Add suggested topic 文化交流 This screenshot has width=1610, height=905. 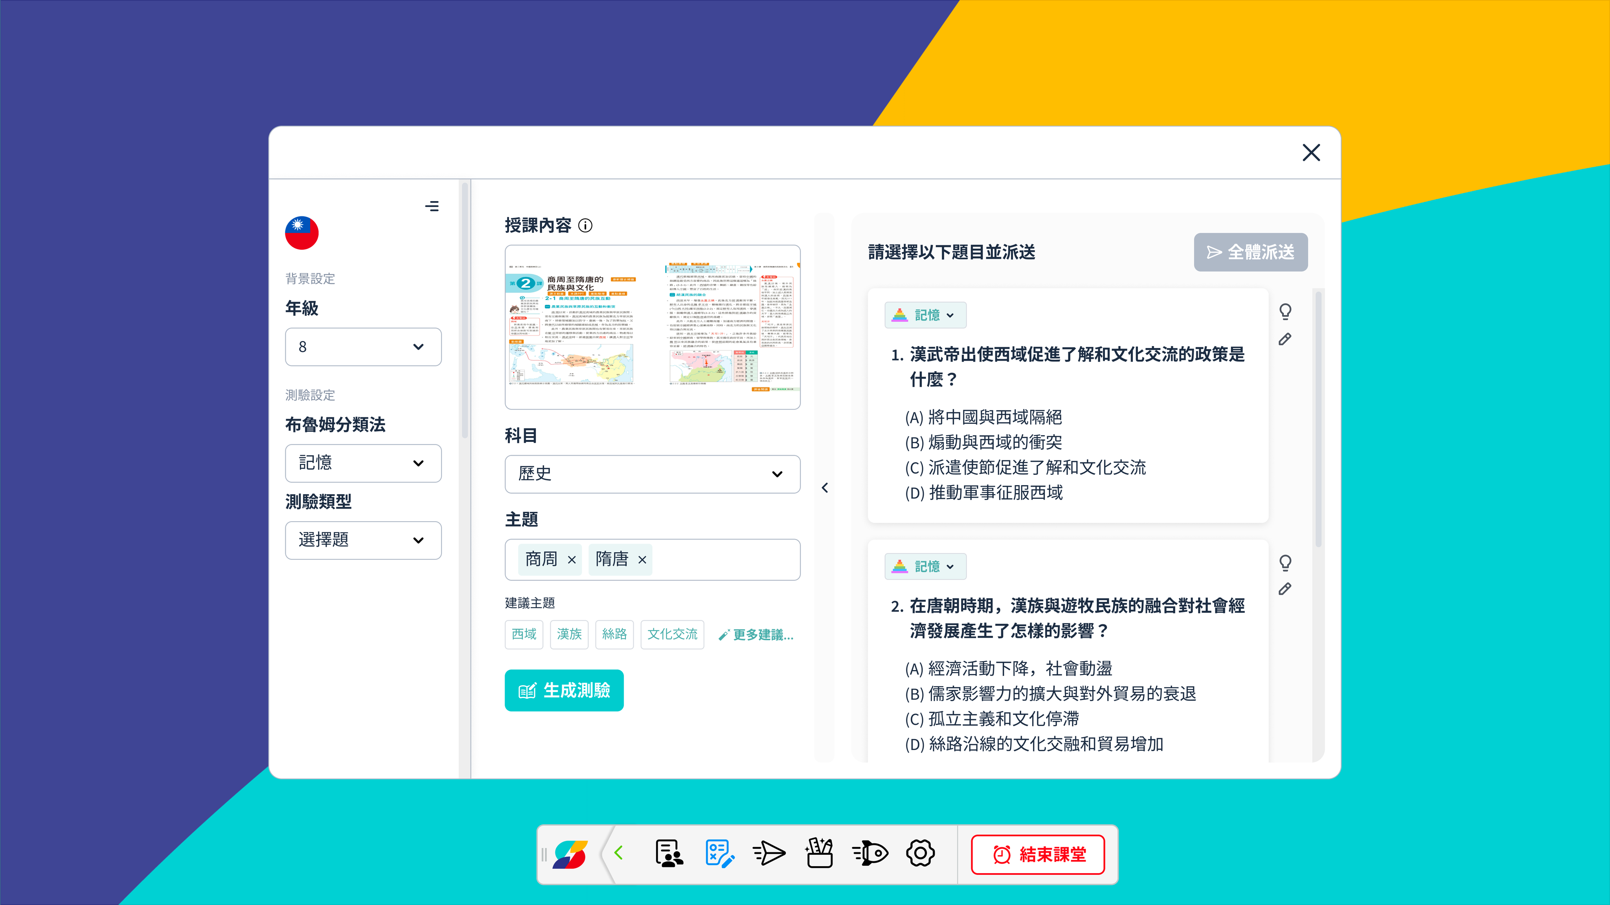[x=672, y=635]
